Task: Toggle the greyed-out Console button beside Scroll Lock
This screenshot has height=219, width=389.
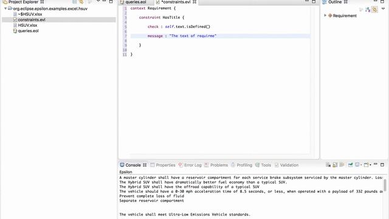Action: click(x=342, y=165)
